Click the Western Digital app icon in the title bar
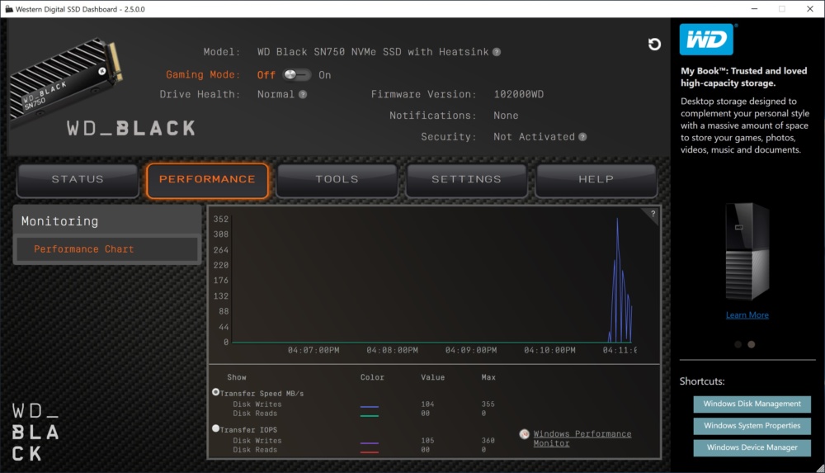The height and width of the screenshot is (473, 825). 8,9
